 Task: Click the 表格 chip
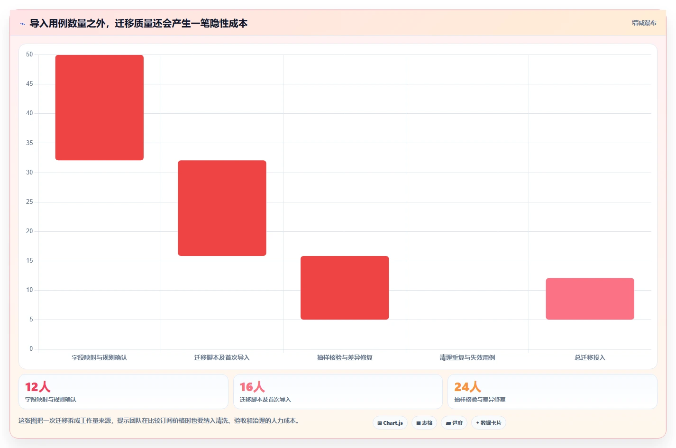click(x=424, y=423)
